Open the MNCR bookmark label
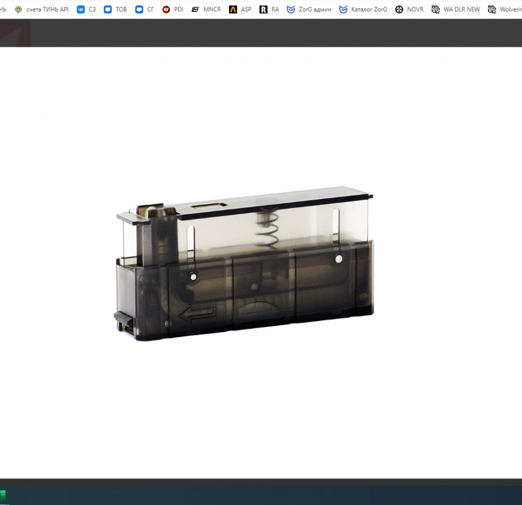This screenshot has width=522, height=505. click(212, 9)
